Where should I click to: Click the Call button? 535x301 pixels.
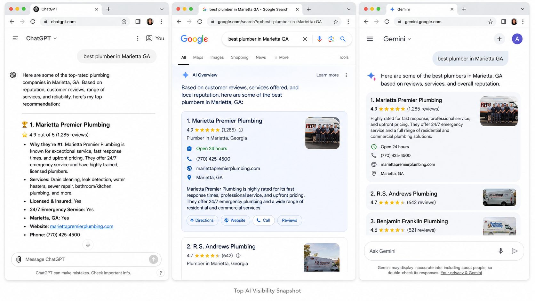pyautogui.click(x=263, y=220)
